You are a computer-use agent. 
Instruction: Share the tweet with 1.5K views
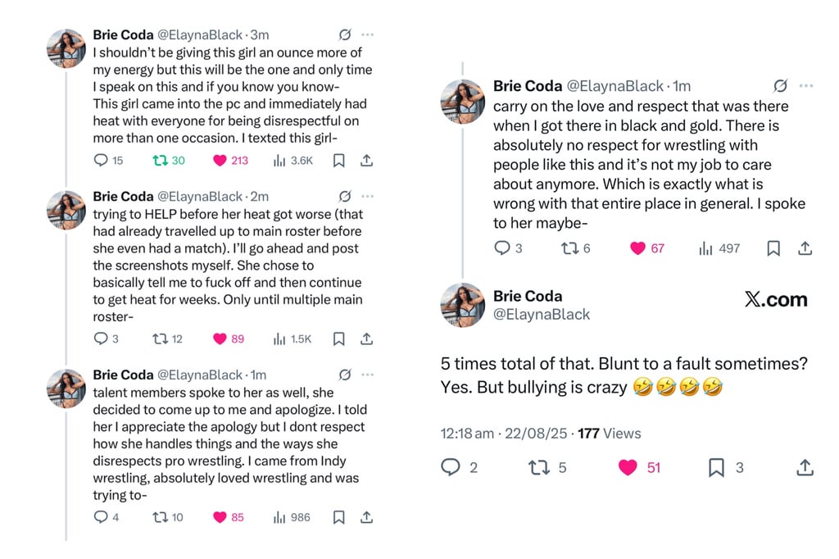(366, 339)
